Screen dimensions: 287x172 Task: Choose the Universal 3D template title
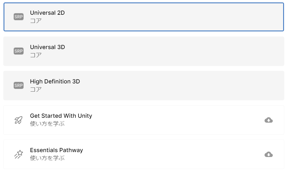point(47,47)
